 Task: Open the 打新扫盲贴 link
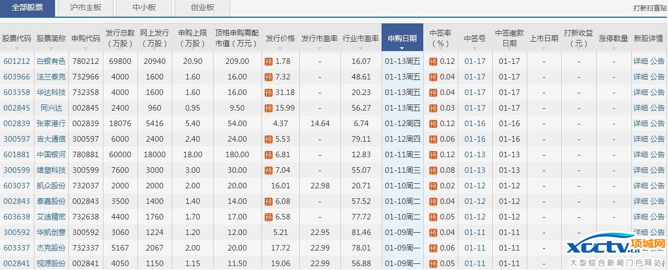[649, 8]
